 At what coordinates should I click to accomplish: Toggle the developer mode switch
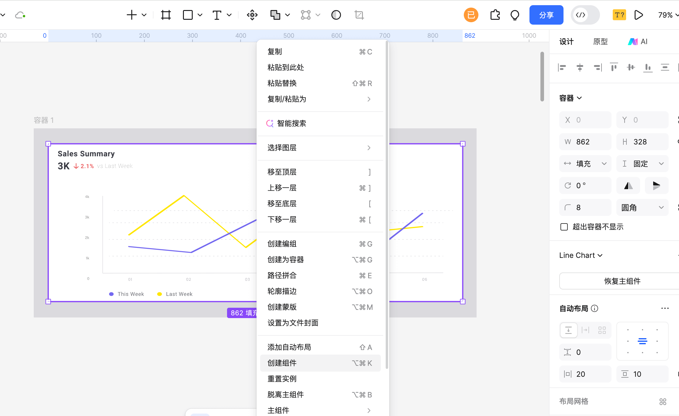pos(585,15)
